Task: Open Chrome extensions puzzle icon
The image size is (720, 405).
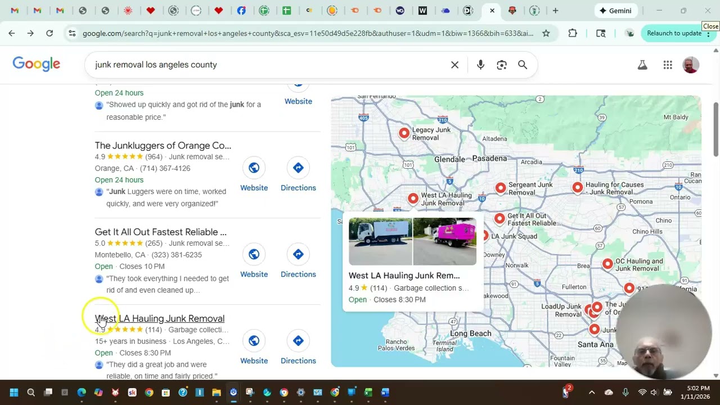Action: [x=573, y=33]
